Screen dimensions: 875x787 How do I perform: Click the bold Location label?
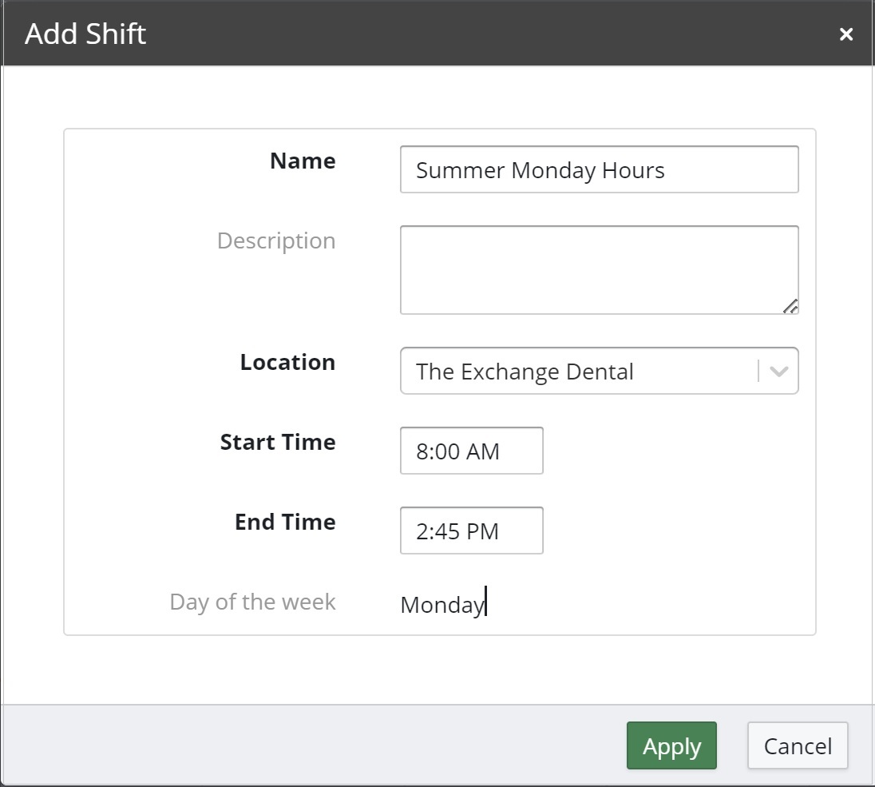click(287, 363)
